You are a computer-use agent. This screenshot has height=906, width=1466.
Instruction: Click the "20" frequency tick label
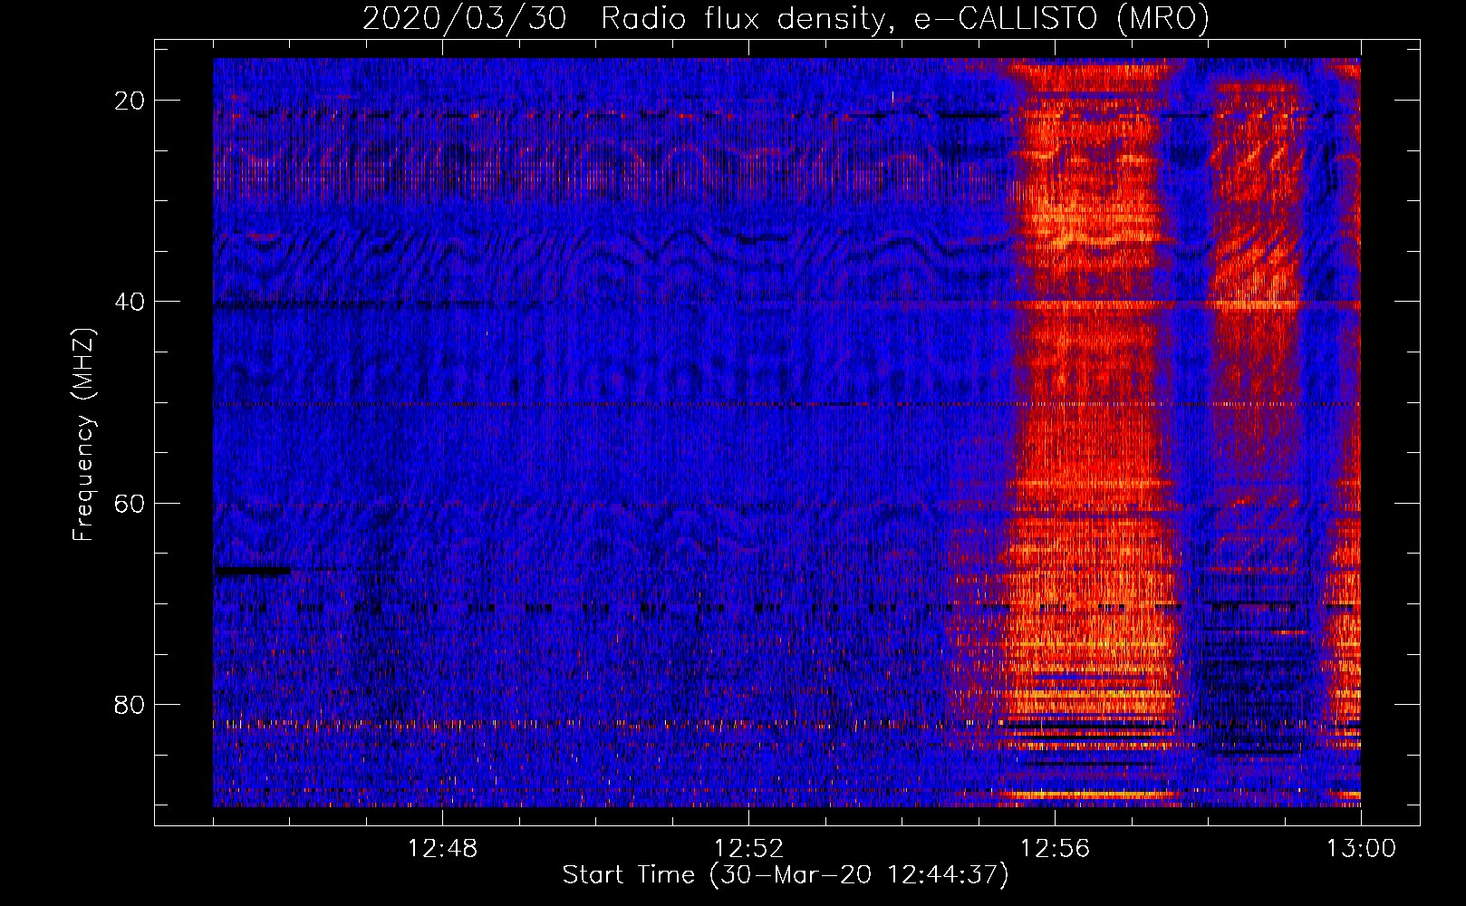coord(130,101)
